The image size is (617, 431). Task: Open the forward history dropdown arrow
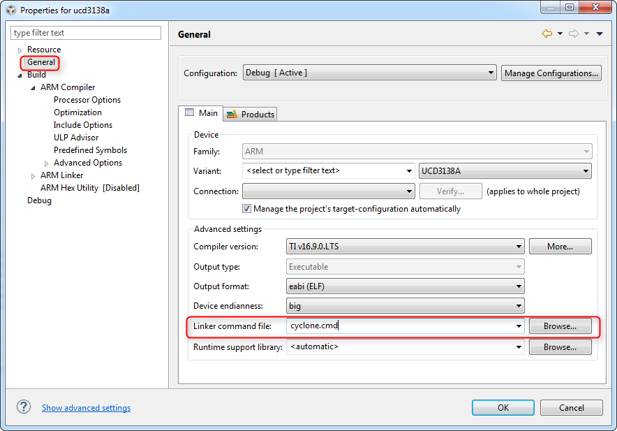tap(586, 34)
